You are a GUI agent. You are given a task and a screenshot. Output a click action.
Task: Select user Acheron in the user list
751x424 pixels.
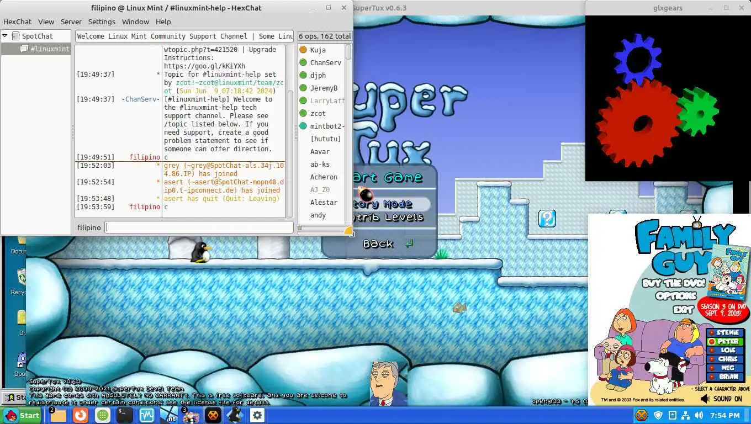(321, 177)
